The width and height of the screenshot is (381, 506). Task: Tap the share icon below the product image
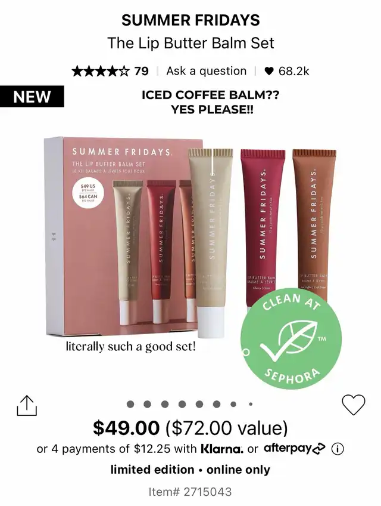tap(27, 406)
